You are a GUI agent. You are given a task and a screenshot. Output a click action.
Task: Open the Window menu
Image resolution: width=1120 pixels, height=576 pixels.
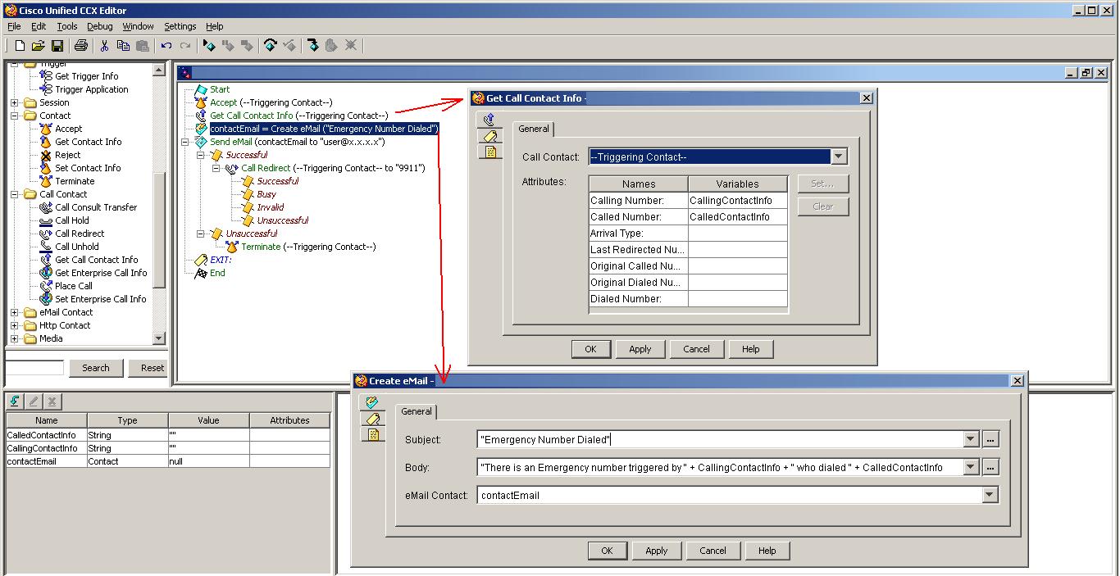(139, 26)
